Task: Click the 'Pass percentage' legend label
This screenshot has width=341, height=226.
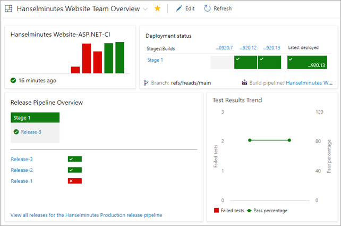Action: (x=270, y=211)
